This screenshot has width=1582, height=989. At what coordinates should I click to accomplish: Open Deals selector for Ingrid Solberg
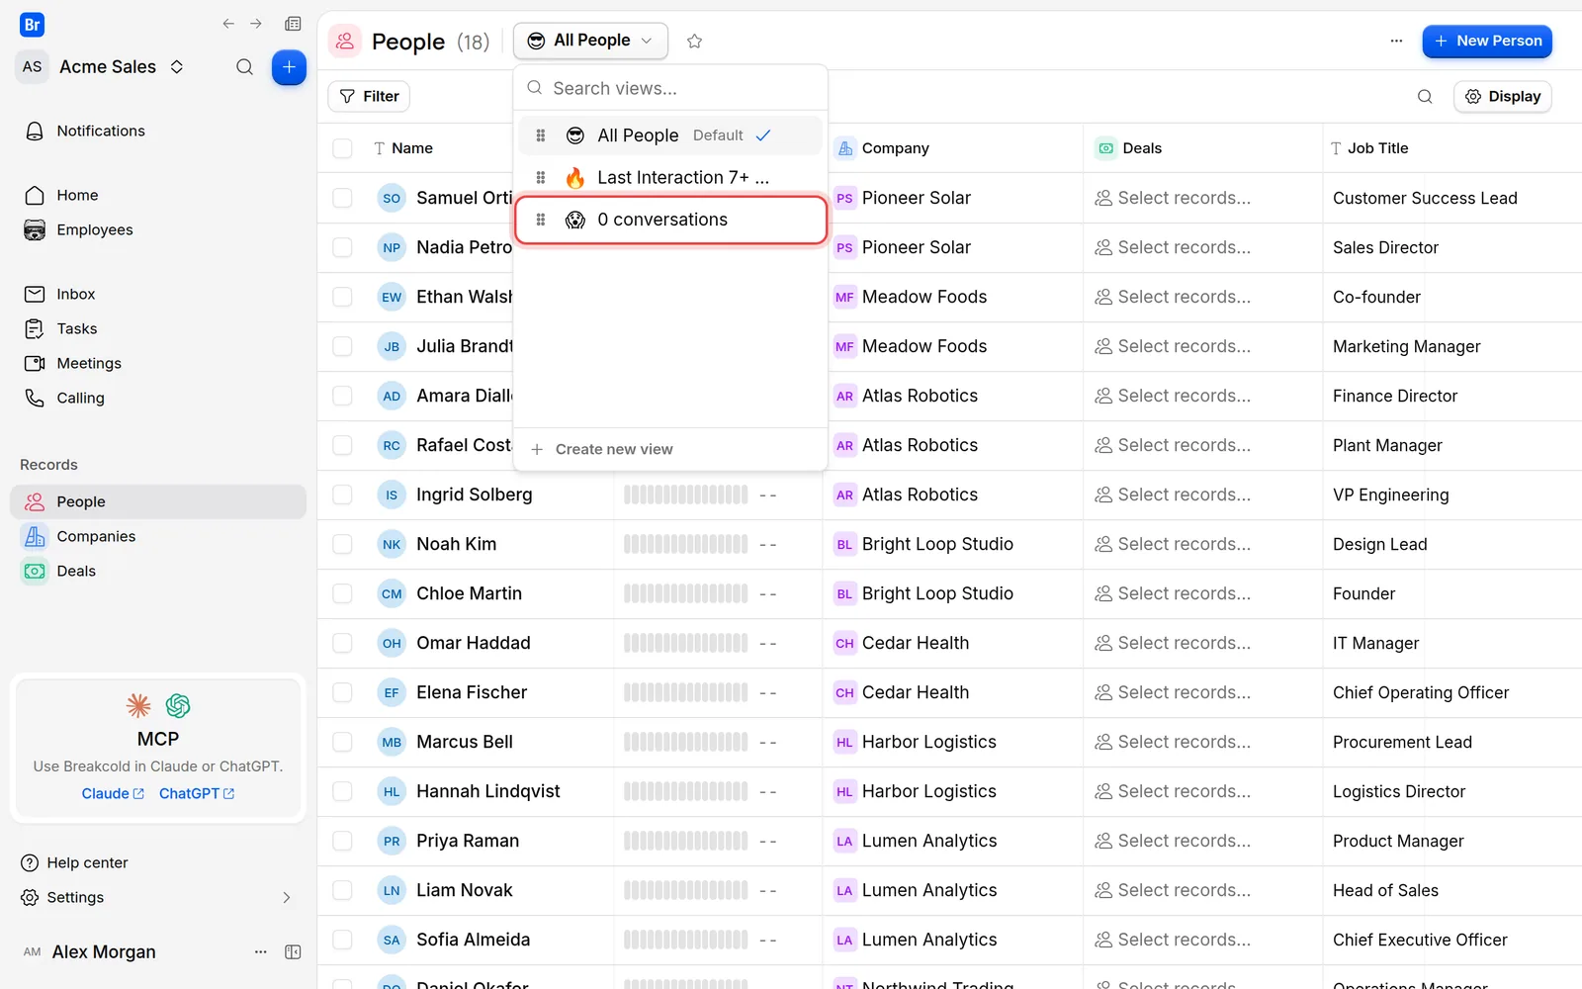click(1173, 494)
